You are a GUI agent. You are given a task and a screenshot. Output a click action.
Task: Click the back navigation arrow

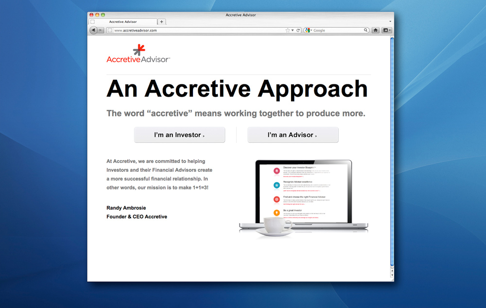point(93,30)
